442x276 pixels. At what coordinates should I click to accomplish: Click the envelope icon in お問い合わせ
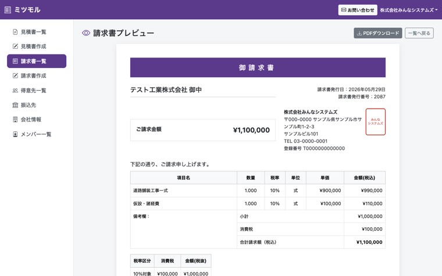pyautogui.click(x=344, y=10)
